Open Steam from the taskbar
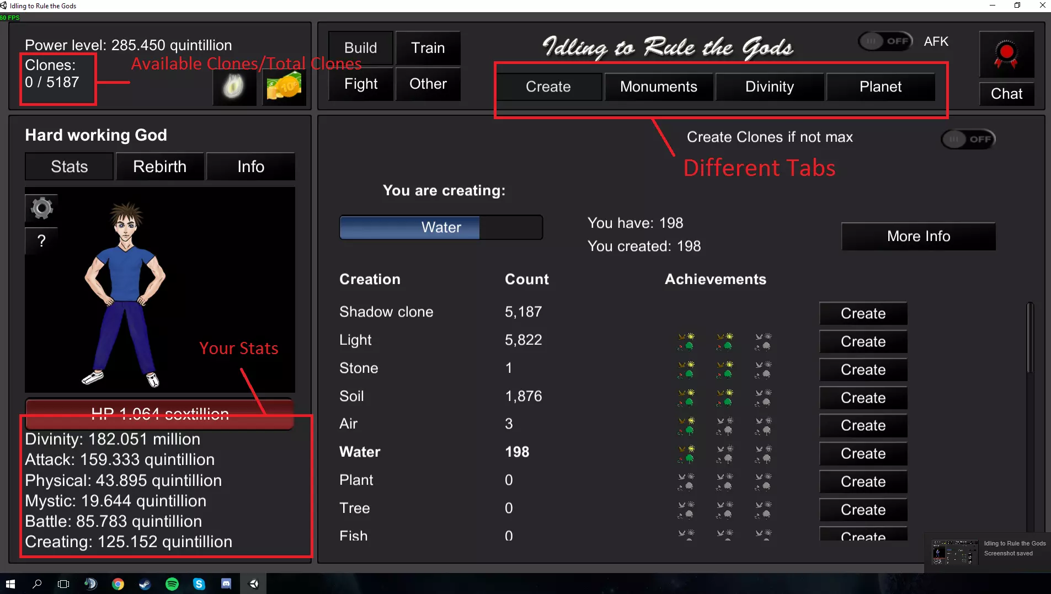The height and width of the screenshot is (594, 1051). [x=145, y=584]
